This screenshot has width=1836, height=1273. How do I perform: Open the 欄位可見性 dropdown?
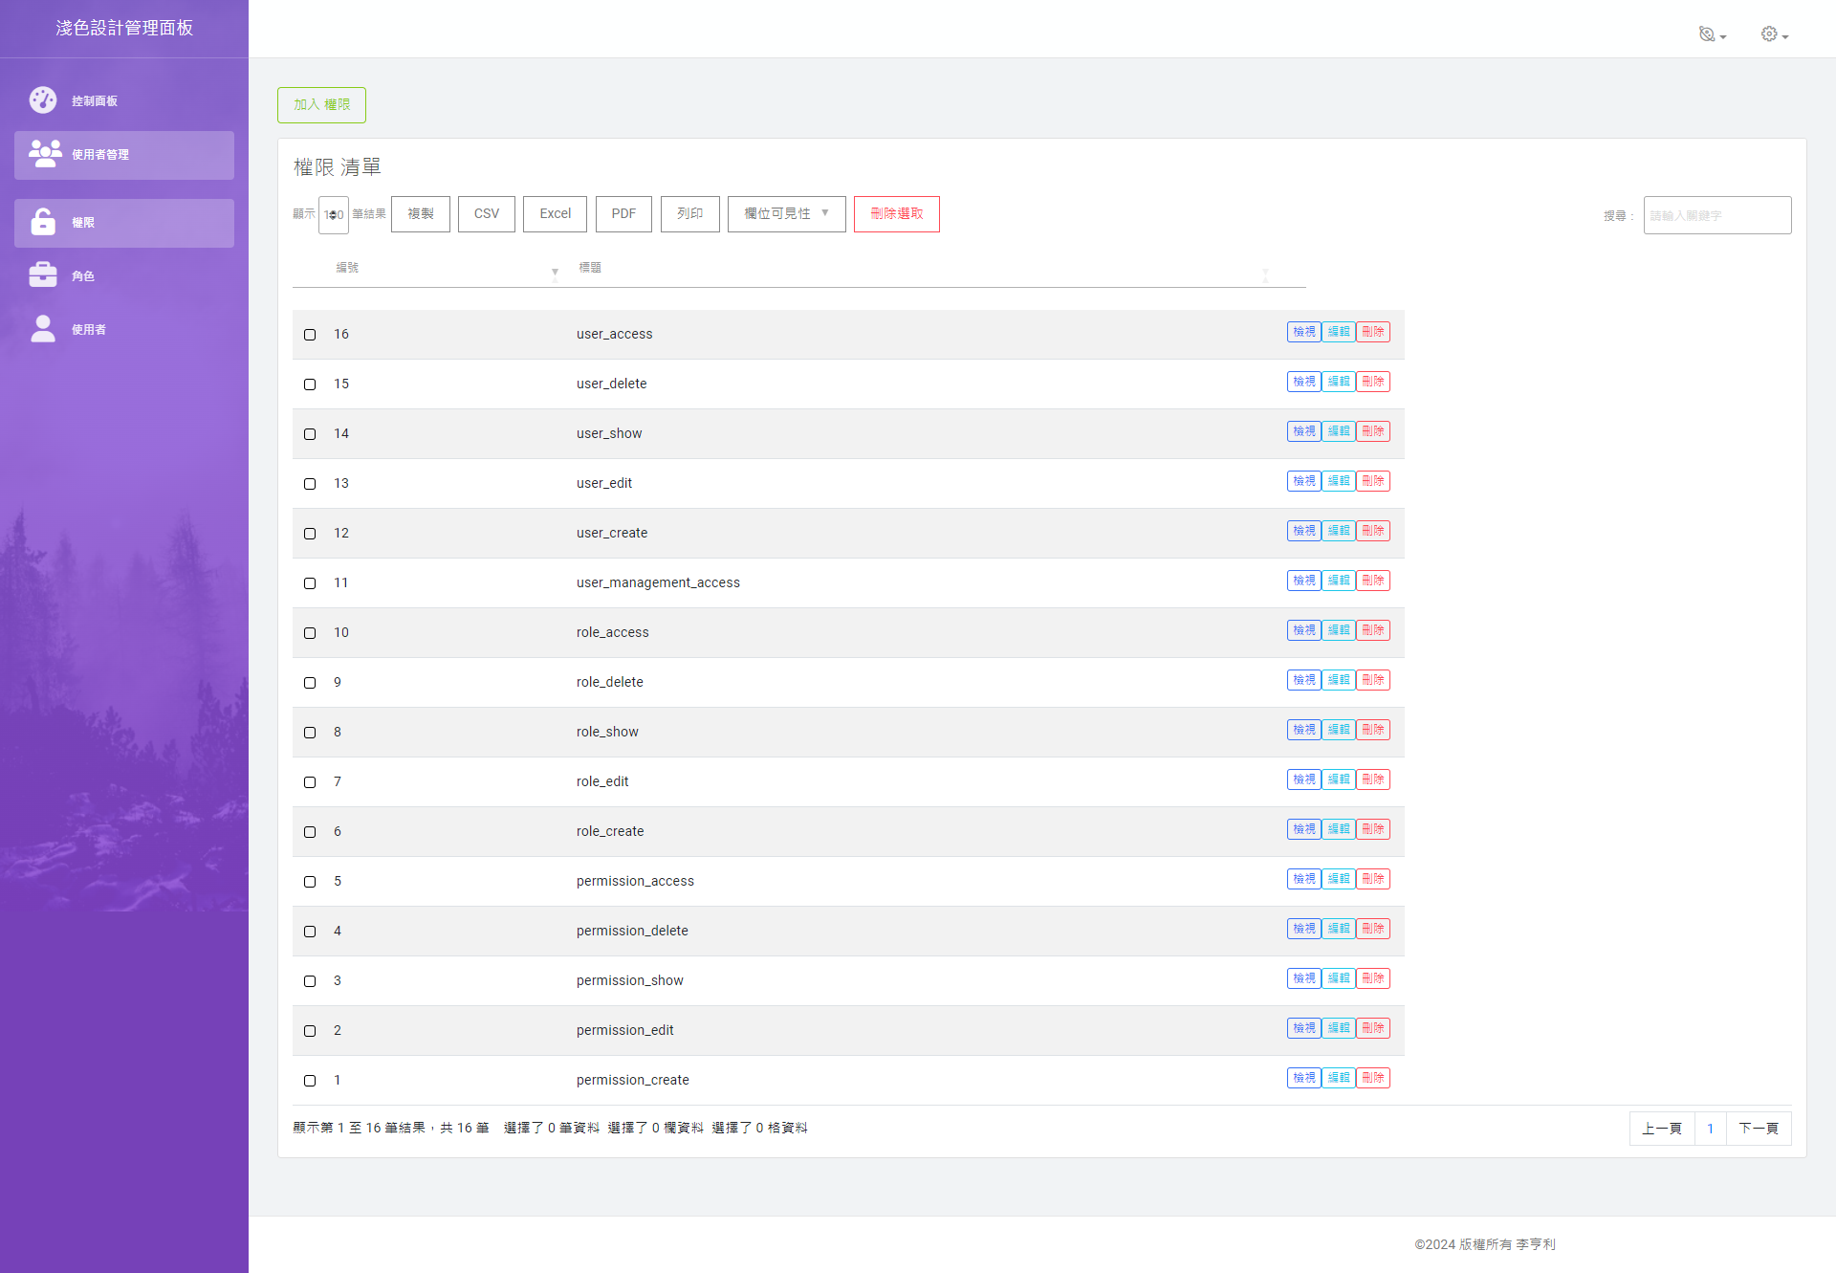click(786, 213)
